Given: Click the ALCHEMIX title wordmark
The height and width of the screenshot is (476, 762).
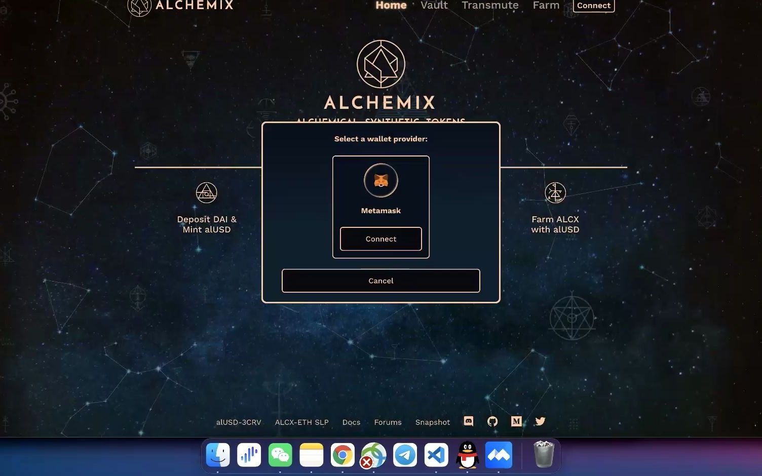Looking at the screenshot, I should click(x=380, y=103).
